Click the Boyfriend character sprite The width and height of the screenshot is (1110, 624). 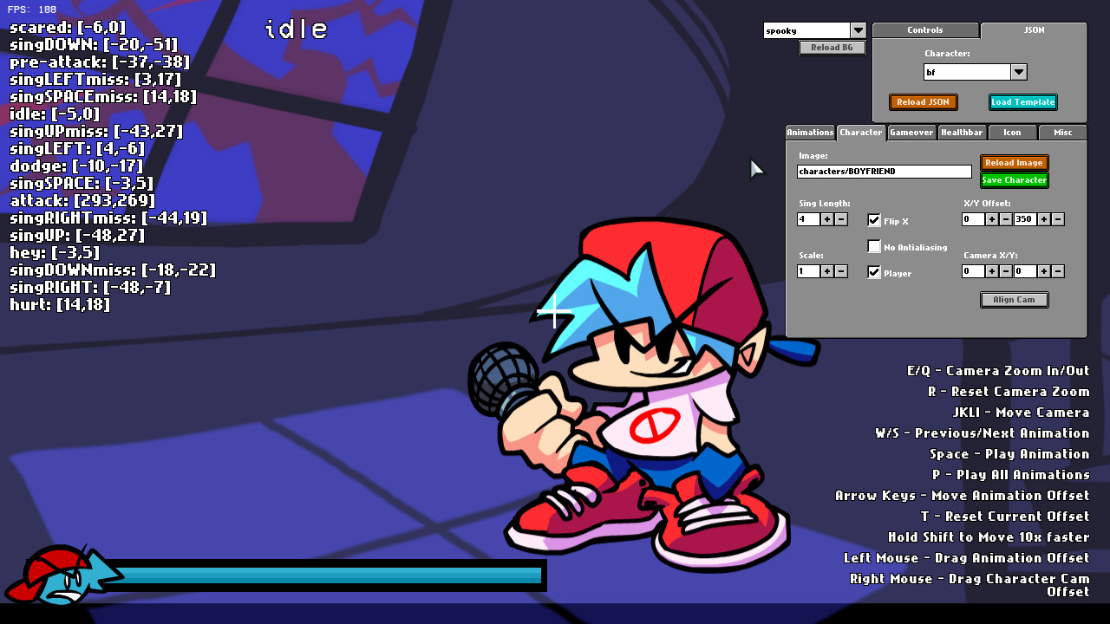(x=643, y=394)
